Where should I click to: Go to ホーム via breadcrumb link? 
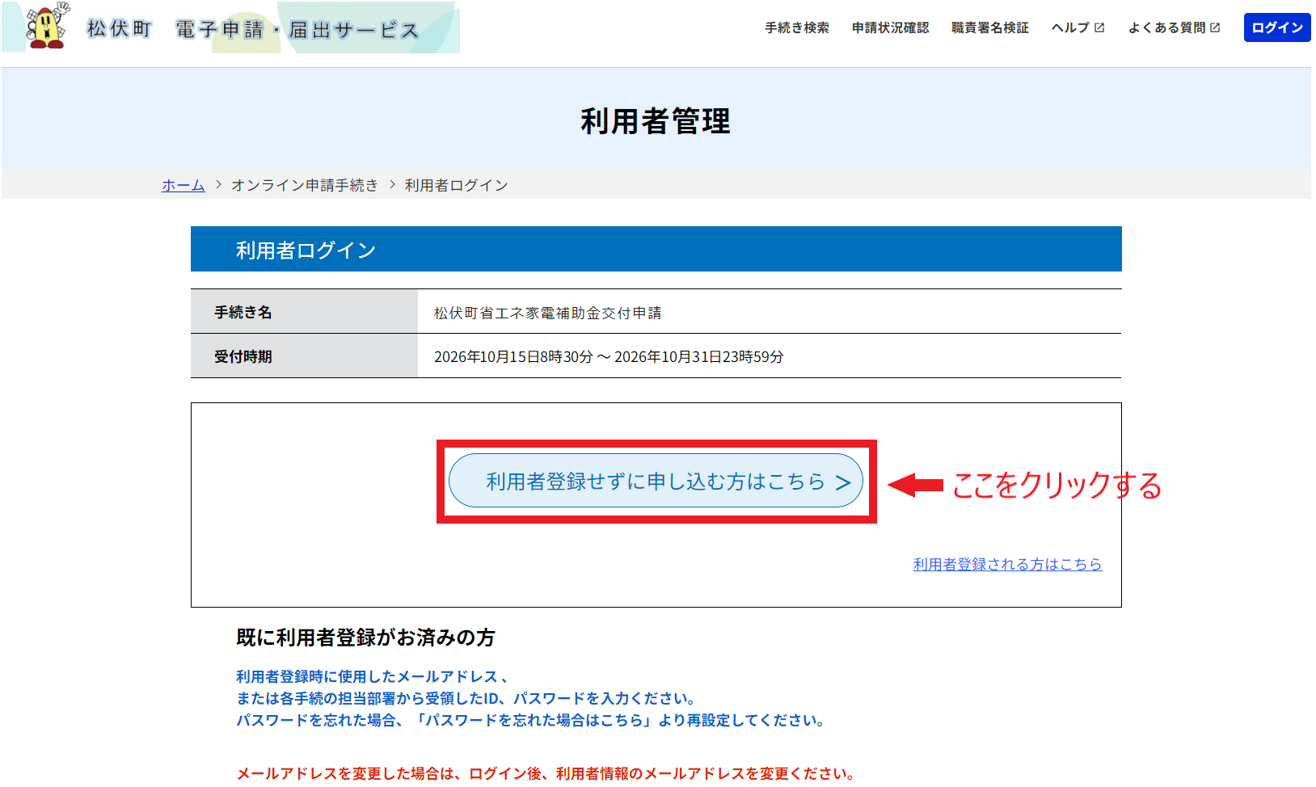pyautogui.click(x=183, y=185)
